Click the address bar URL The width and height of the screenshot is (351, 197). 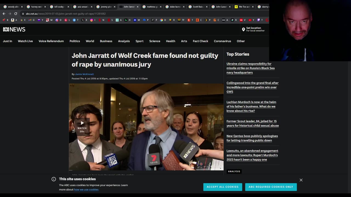point(66,14)
